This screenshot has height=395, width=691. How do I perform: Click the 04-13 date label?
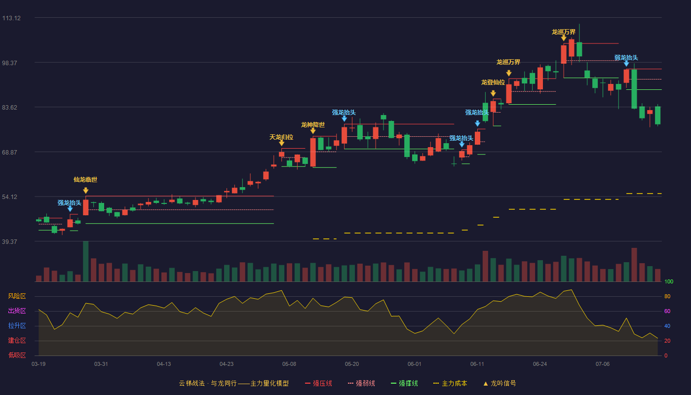(x=164, y=364)
